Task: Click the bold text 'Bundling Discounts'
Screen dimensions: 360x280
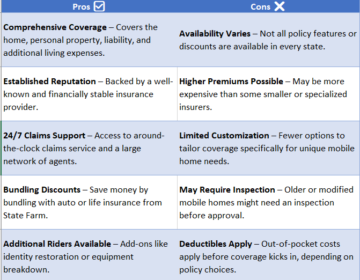Action: (x=42, y=190)
